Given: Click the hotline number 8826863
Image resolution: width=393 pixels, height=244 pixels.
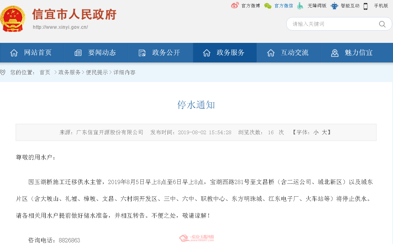Looking at the screenshot, I should click(x=69, y=240).
